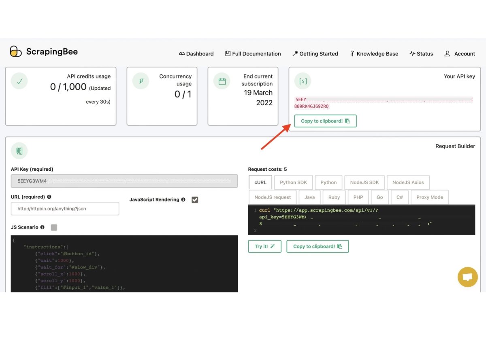Screen dimensions: 486x343
Task: Switch to the PHP tab
Action: tap(358, 197)
